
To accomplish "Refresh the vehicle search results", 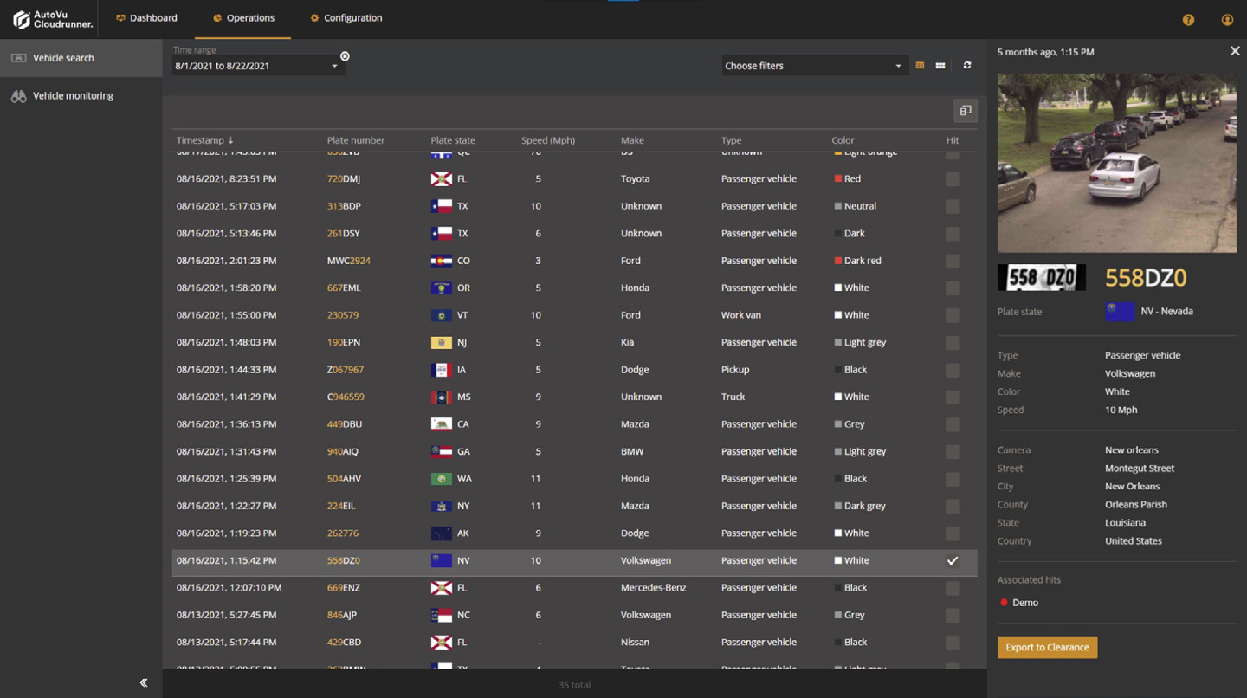I will [x=967, y=66].
